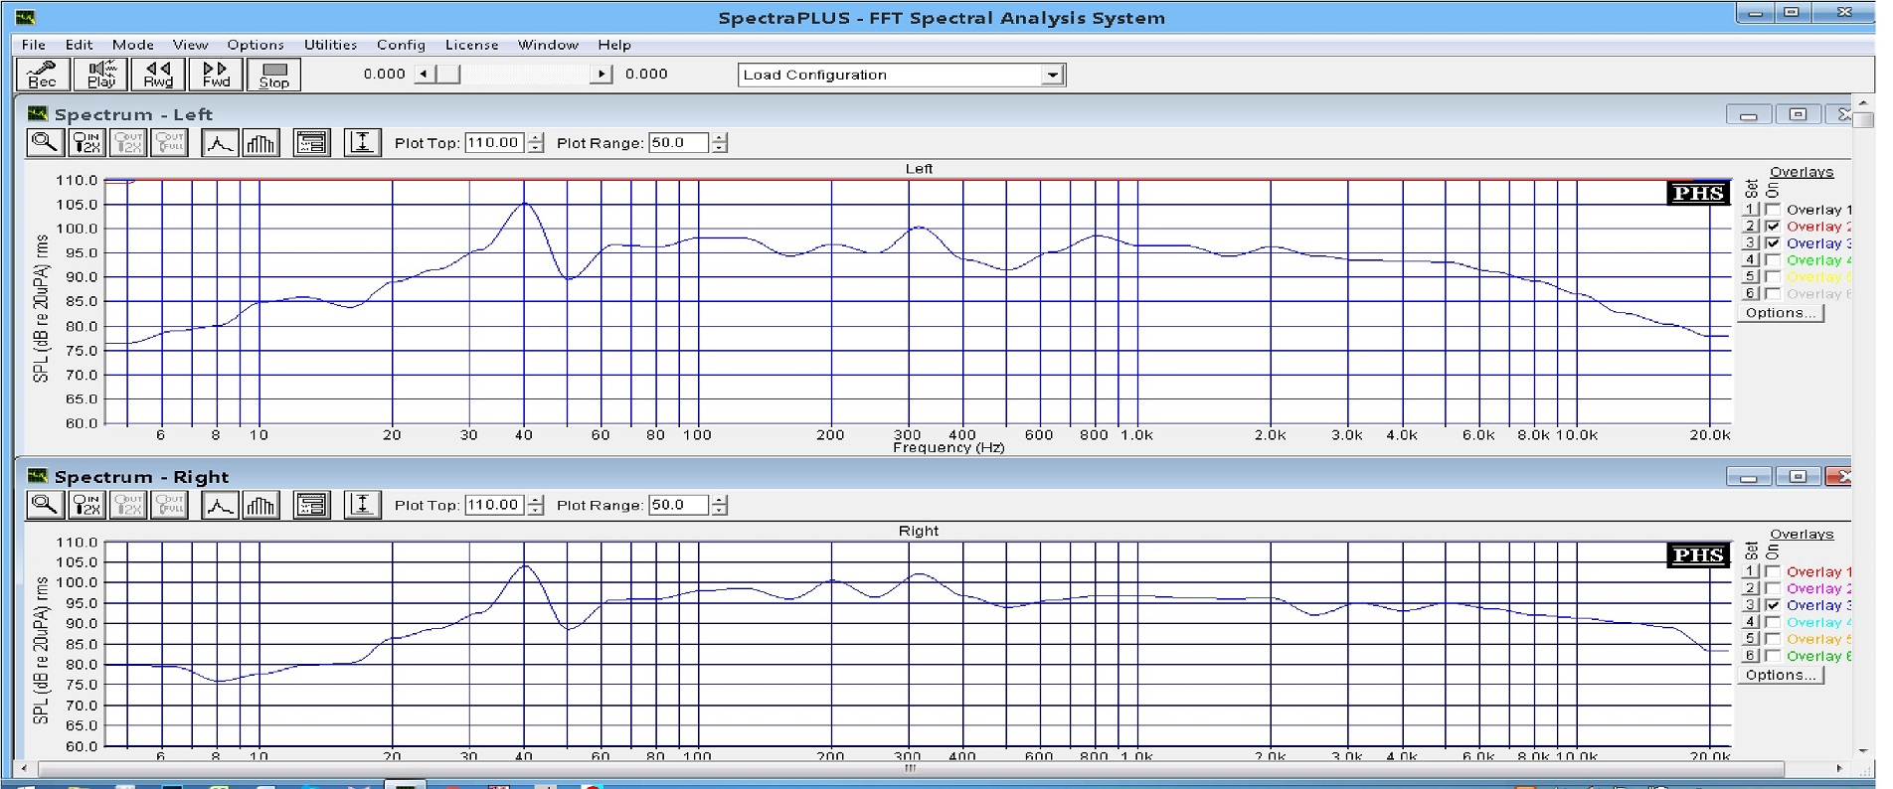Click autoscale vertical icon in Spectrum - Right
Screen dimensions: 1893x789
point(362,506)
